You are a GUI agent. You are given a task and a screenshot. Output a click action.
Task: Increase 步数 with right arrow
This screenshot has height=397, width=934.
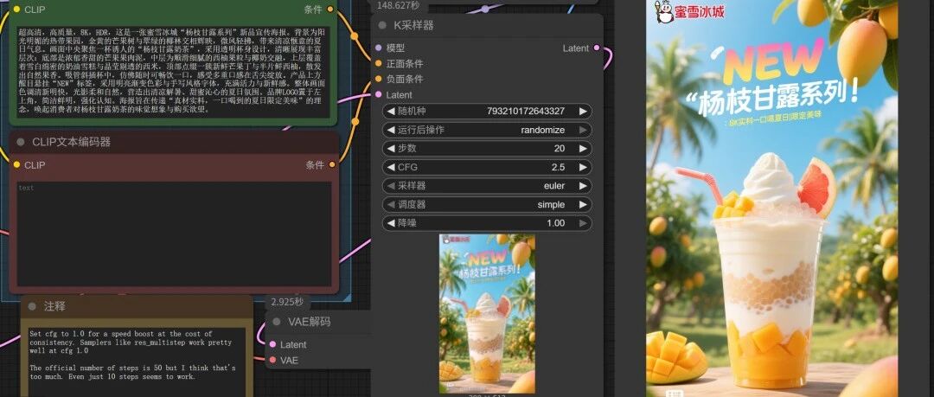[583, 149]
